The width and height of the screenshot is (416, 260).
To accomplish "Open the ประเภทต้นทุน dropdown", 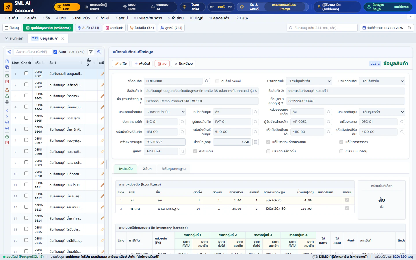I will coord(382,112).
